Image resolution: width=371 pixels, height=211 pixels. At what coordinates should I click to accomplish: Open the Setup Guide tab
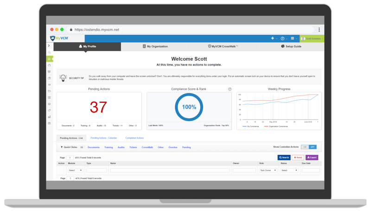(291, 46)
